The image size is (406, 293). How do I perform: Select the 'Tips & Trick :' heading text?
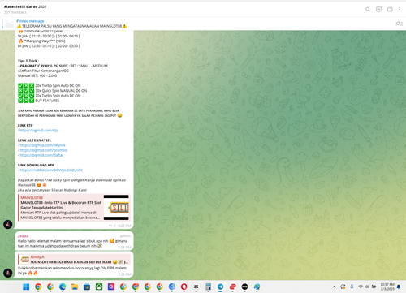pyautogui.click(x=28, y=61)
